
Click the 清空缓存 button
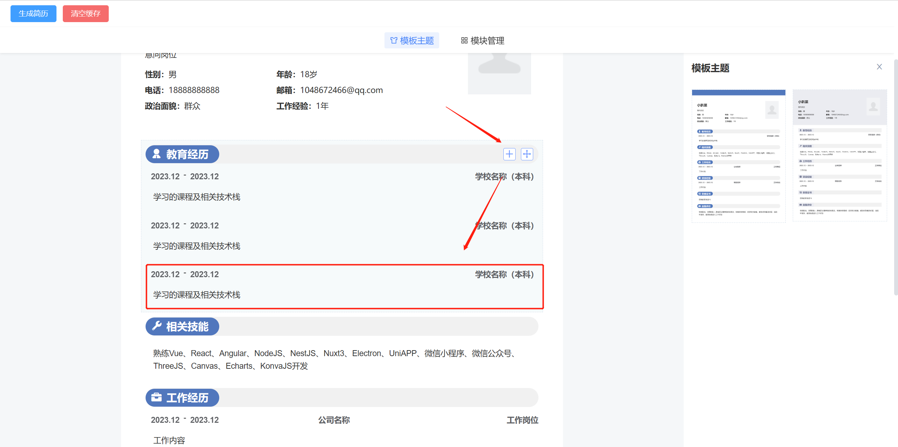tap(86, 14)
